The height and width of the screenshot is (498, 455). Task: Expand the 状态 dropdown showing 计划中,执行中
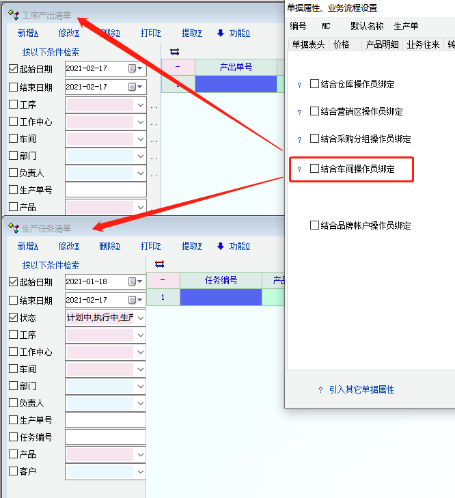click(141, 318)
